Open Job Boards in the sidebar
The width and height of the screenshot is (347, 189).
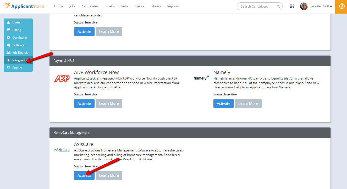[x=20, y=53]
